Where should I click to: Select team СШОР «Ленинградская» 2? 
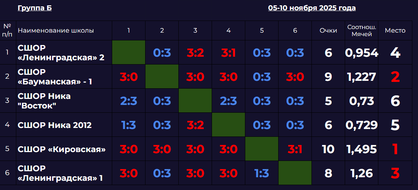coord(61,53)
